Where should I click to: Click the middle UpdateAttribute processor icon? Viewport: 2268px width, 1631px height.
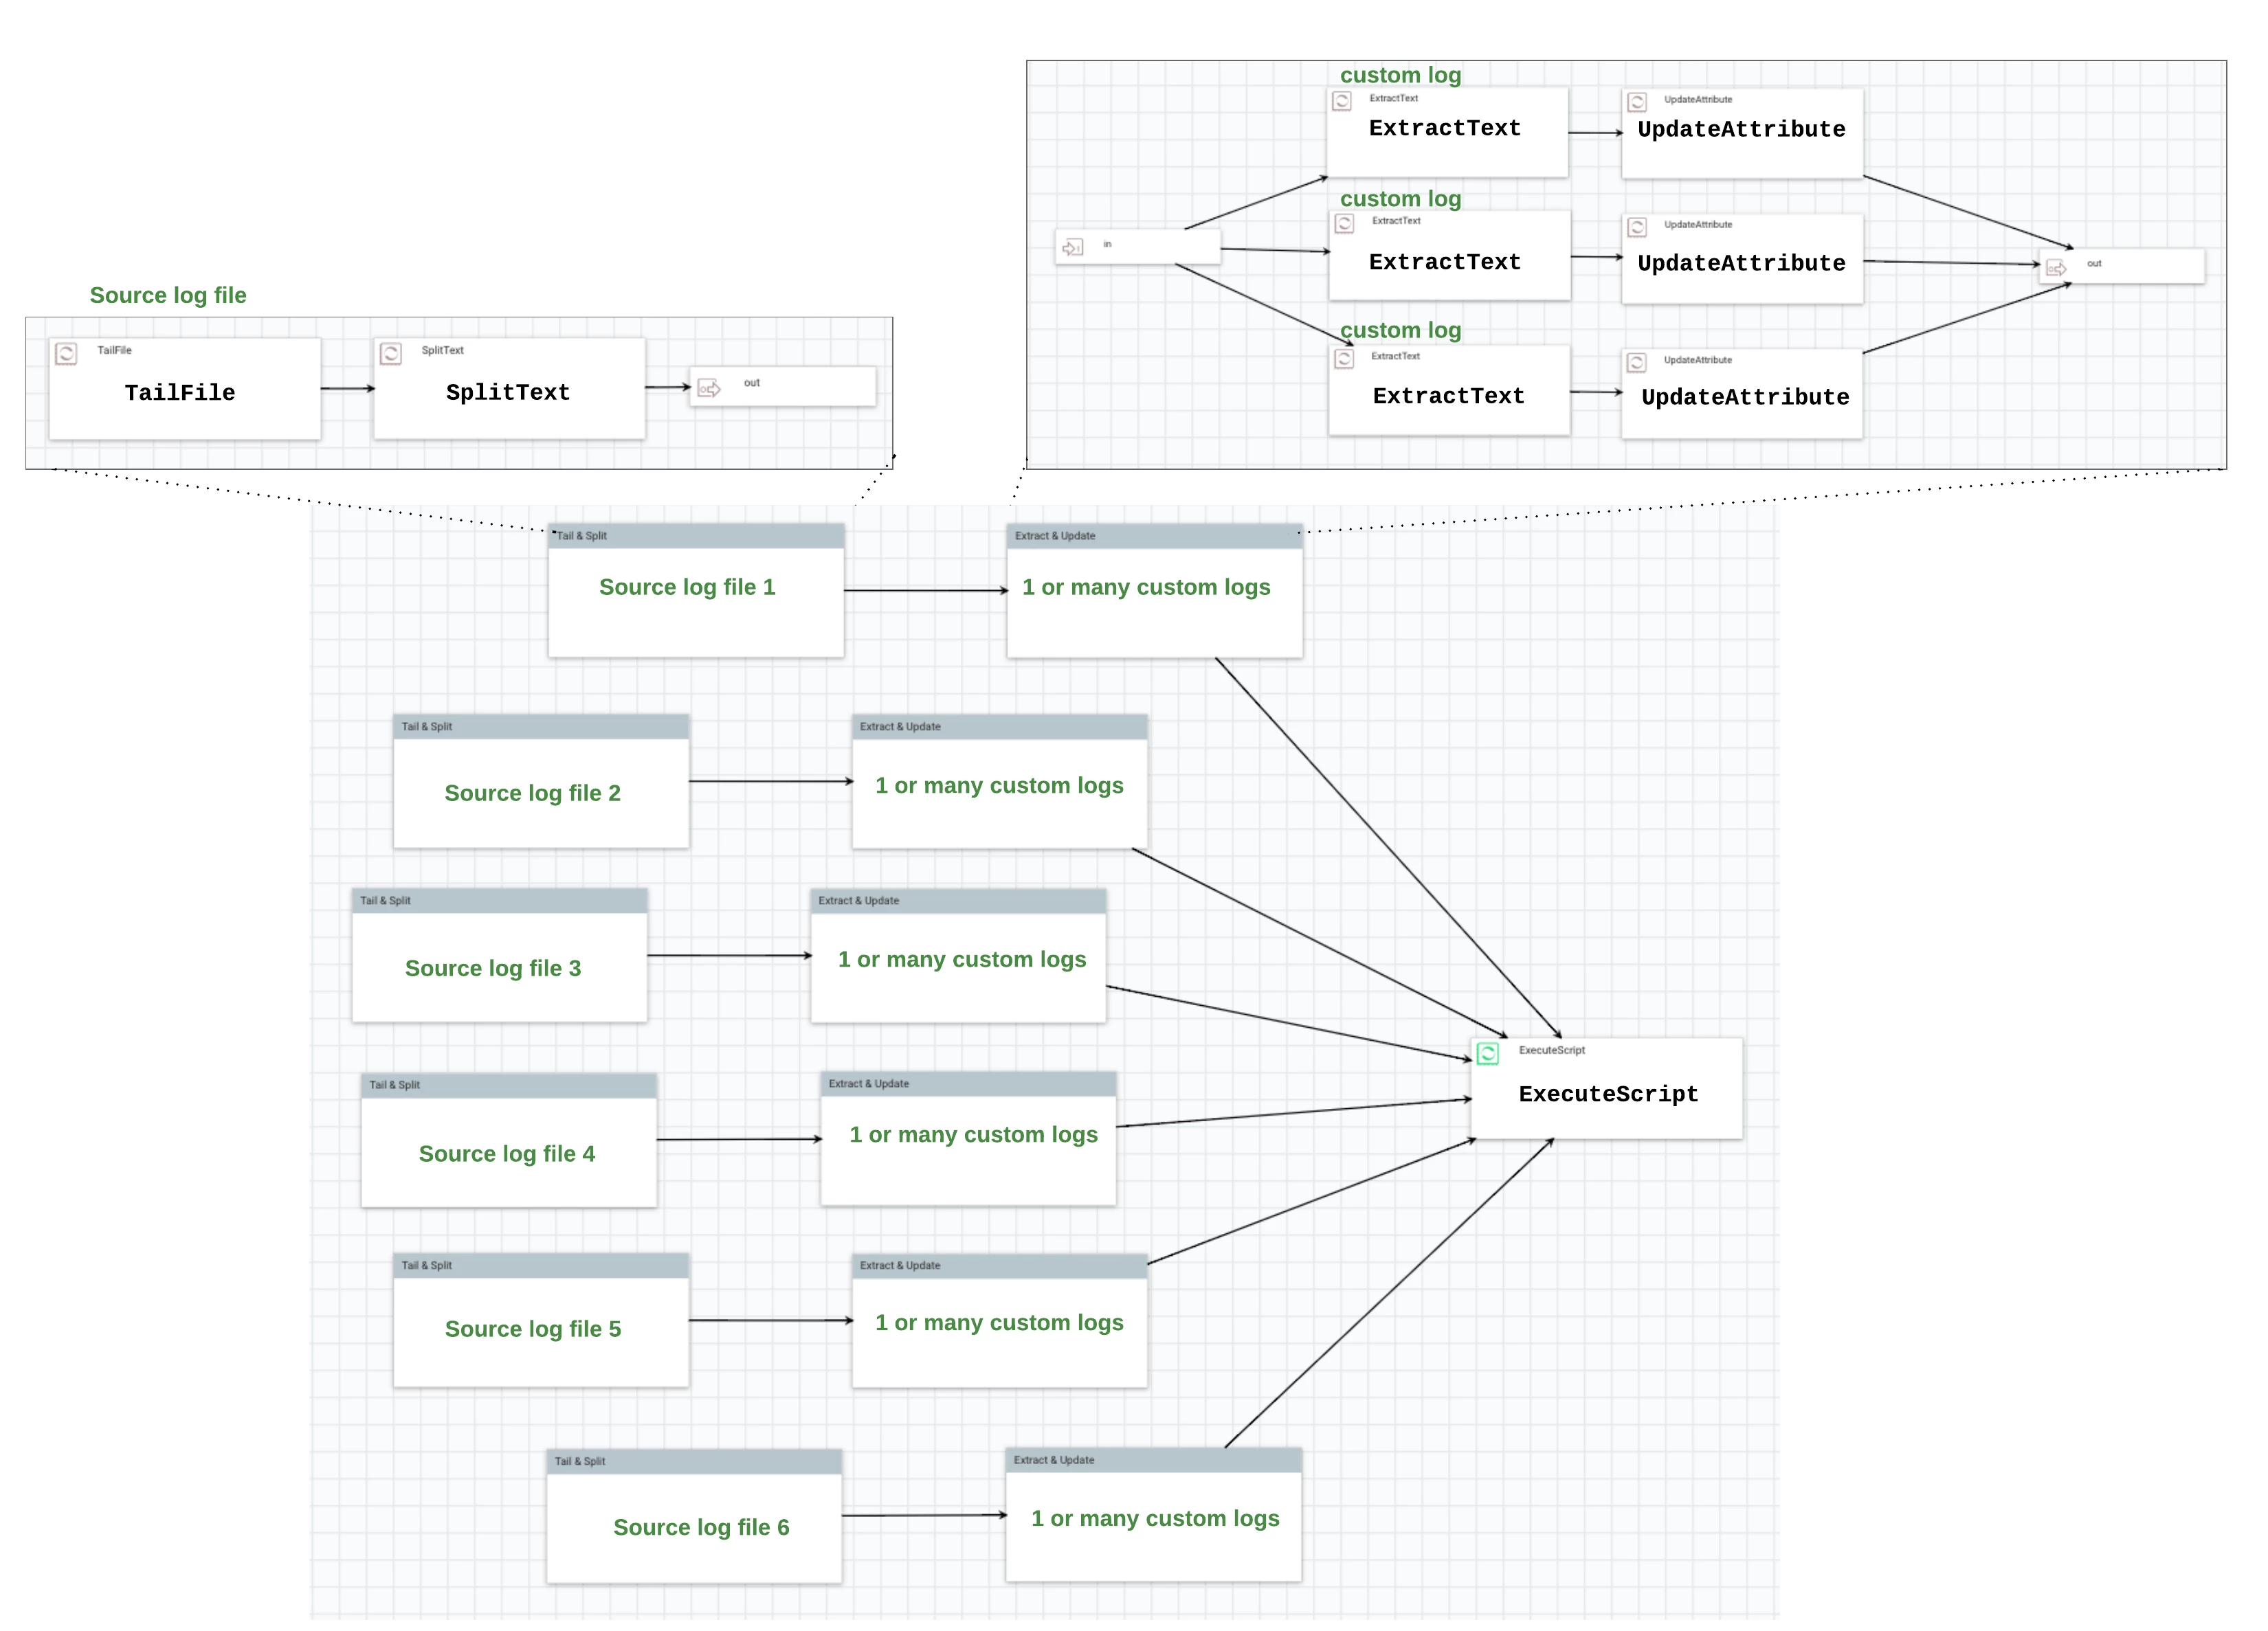click(x=1637, y=227)
